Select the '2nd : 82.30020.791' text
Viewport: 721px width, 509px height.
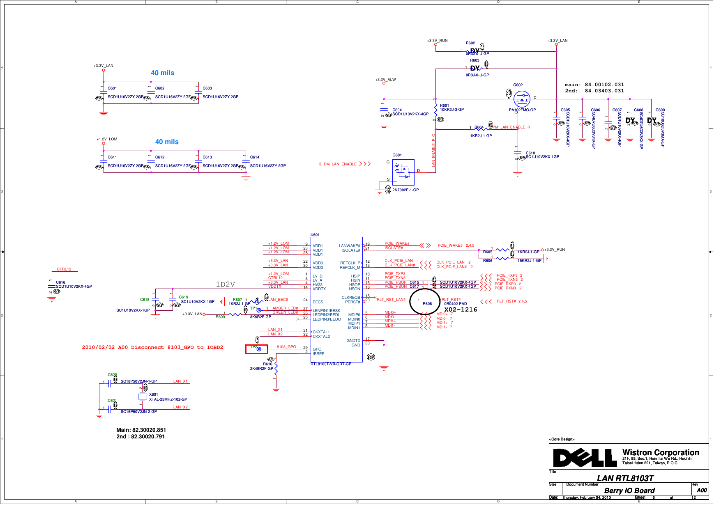pos(141,436)
